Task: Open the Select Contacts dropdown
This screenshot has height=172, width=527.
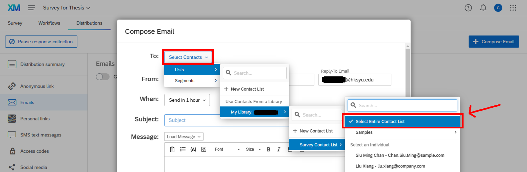Action: point(188,57)
